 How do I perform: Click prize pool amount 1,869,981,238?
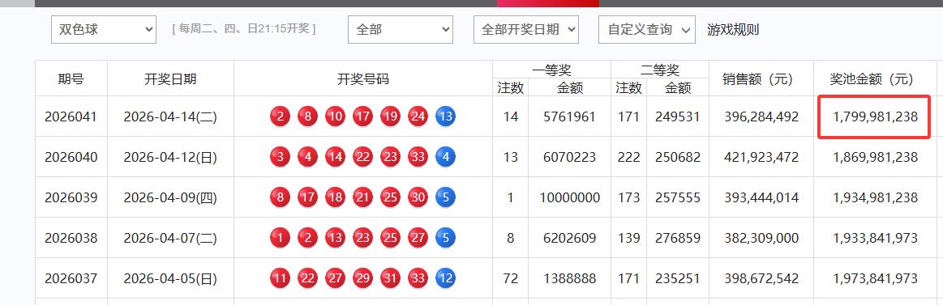875,157
